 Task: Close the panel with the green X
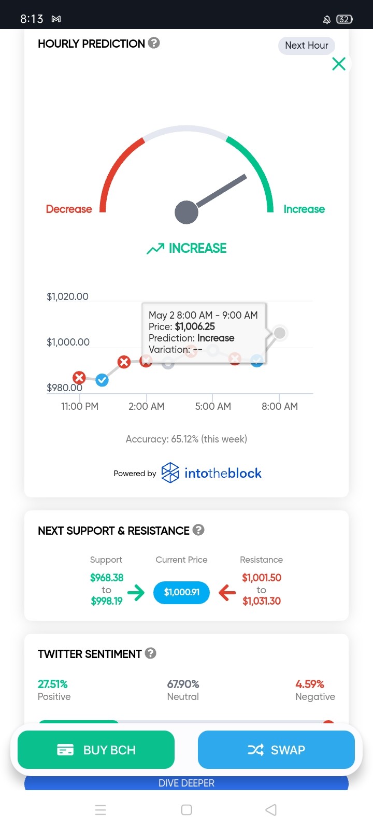tap(339, 64)
